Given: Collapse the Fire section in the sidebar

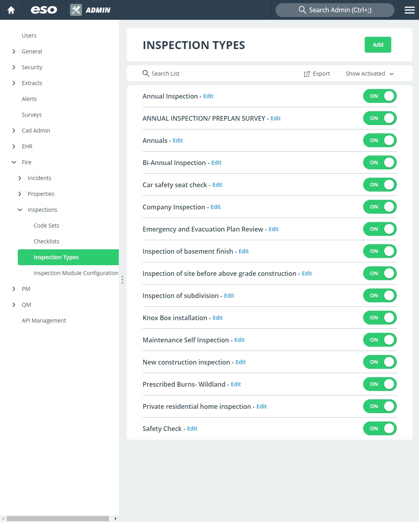Looking at the screenshot, I should pyautogui.click(x=14, y=162).
